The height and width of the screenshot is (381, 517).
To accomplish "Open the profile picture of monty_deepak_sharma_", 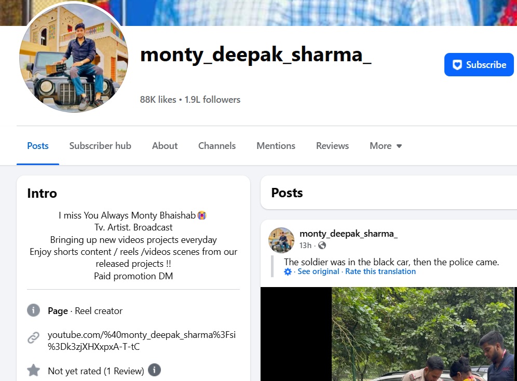I will [74, 58].
